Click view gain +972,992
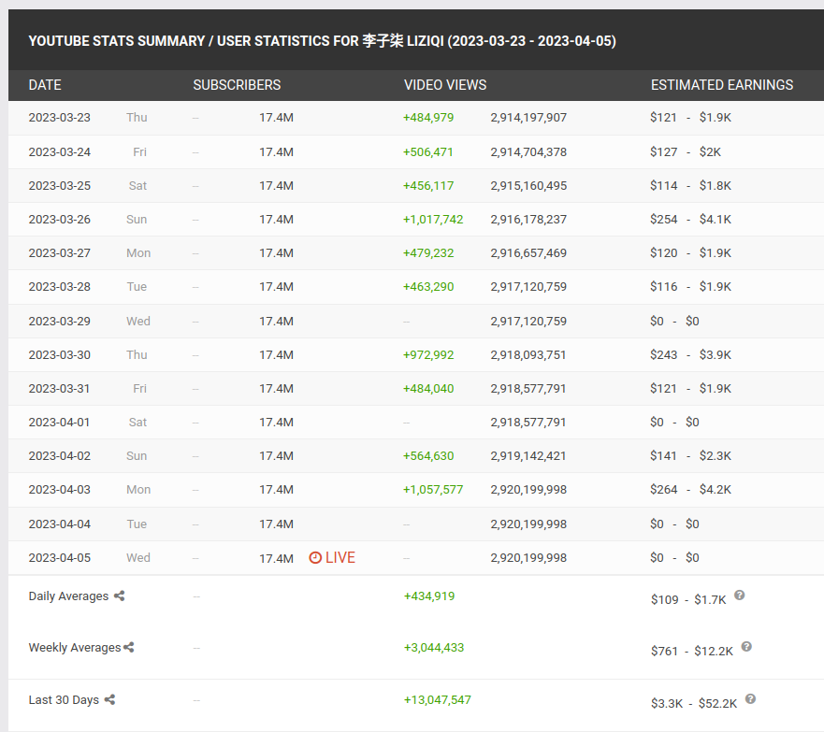This screenshot has width=824, height=732. (428, 355)
